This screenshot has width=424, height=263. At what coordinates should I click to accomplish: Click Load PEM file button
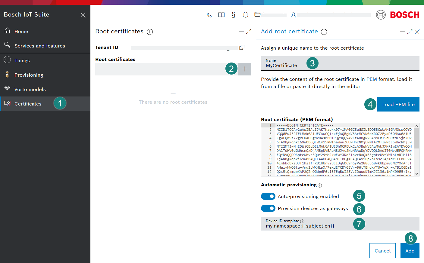pyautogui.click(x=398, y=104)
